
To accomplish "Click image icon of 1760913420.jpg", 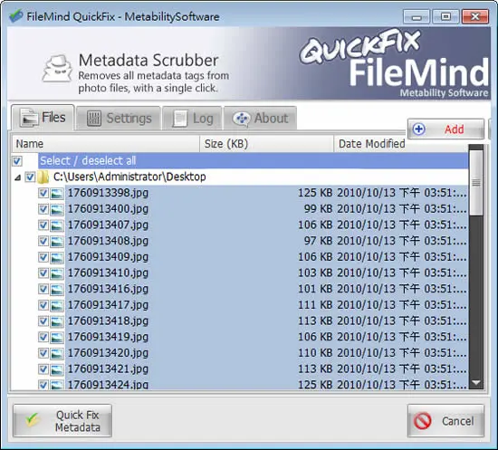I will (57, 353).
